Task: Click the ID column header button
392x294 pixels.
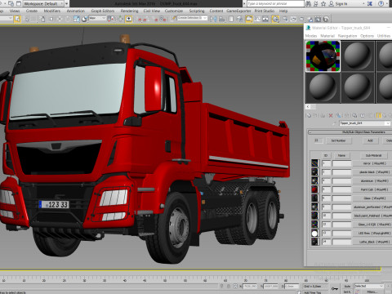Action: pos(326,155)
